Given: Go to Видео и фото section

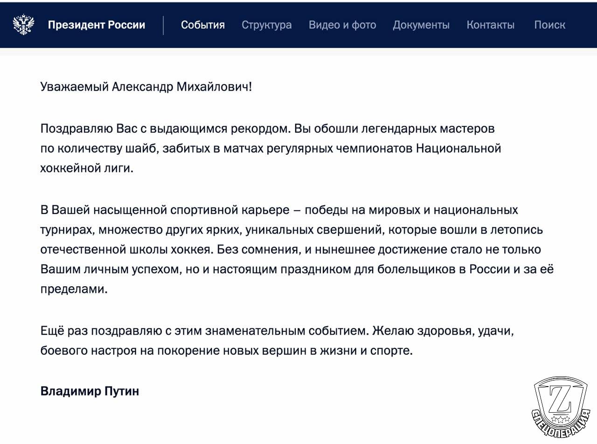Looking at the screenshot, I should click(342, 25).
